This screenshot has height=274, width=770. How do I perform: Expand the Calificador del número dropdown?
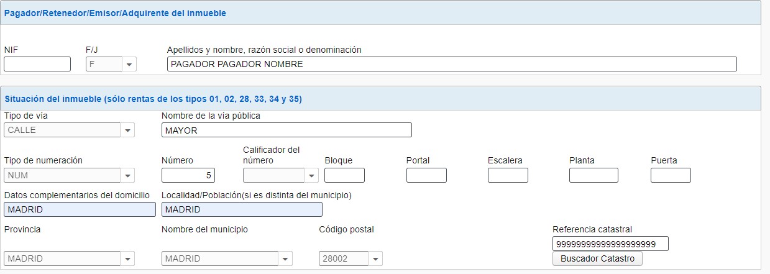tap(281, 175)
